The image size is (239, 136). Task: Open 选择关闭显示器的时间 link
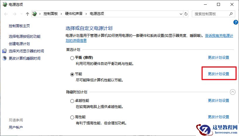click(26, 51)
